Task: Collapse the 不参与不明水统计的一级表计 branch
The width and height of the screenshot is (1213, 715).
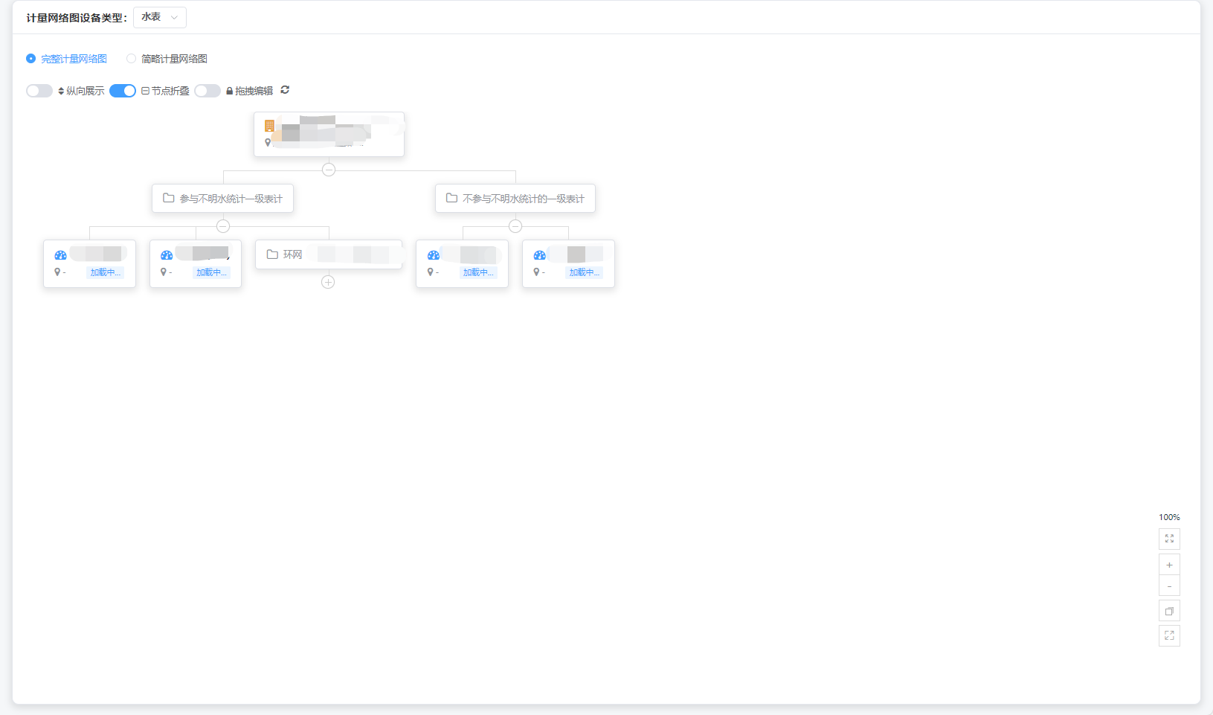Action: (515, 226)
